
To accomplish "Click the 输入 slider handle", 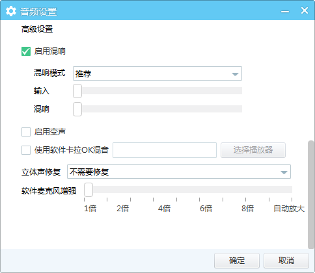I will (x=77, y=91).
